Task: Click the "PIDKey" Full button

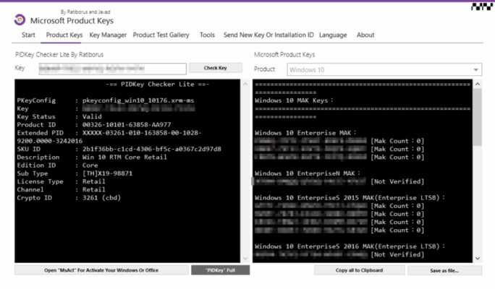Action: [220, 270]
